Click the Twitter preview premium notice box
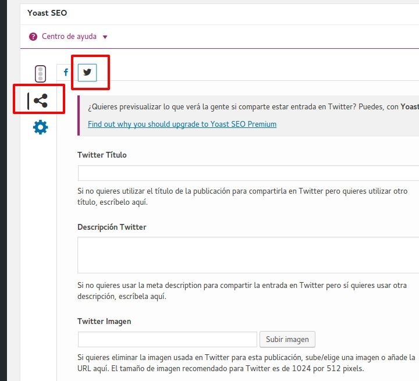Screen dimensions: 419x381 (248, 116)
